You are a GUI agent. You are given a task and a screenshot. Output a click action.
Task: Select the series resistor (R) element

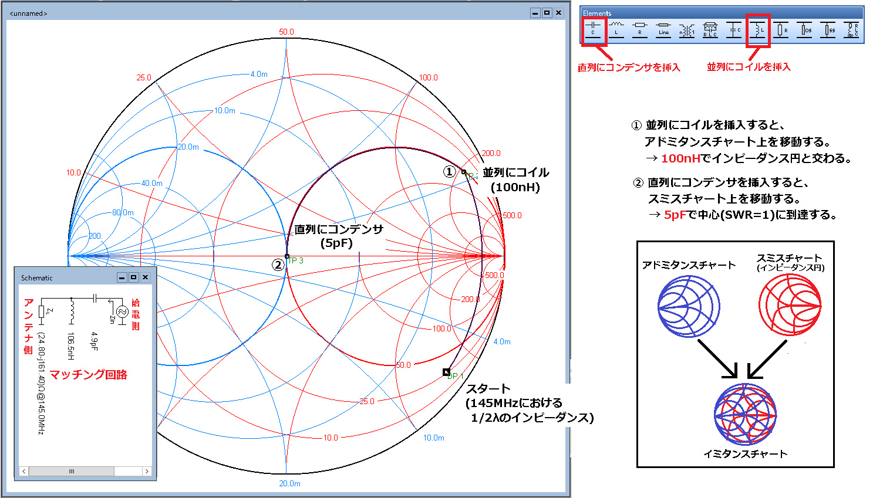click(640, 29)
